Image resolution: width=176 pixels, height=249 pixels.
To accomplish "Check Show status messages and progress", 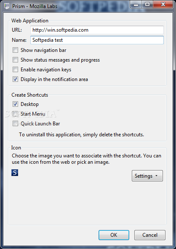I will pos(15,60).
